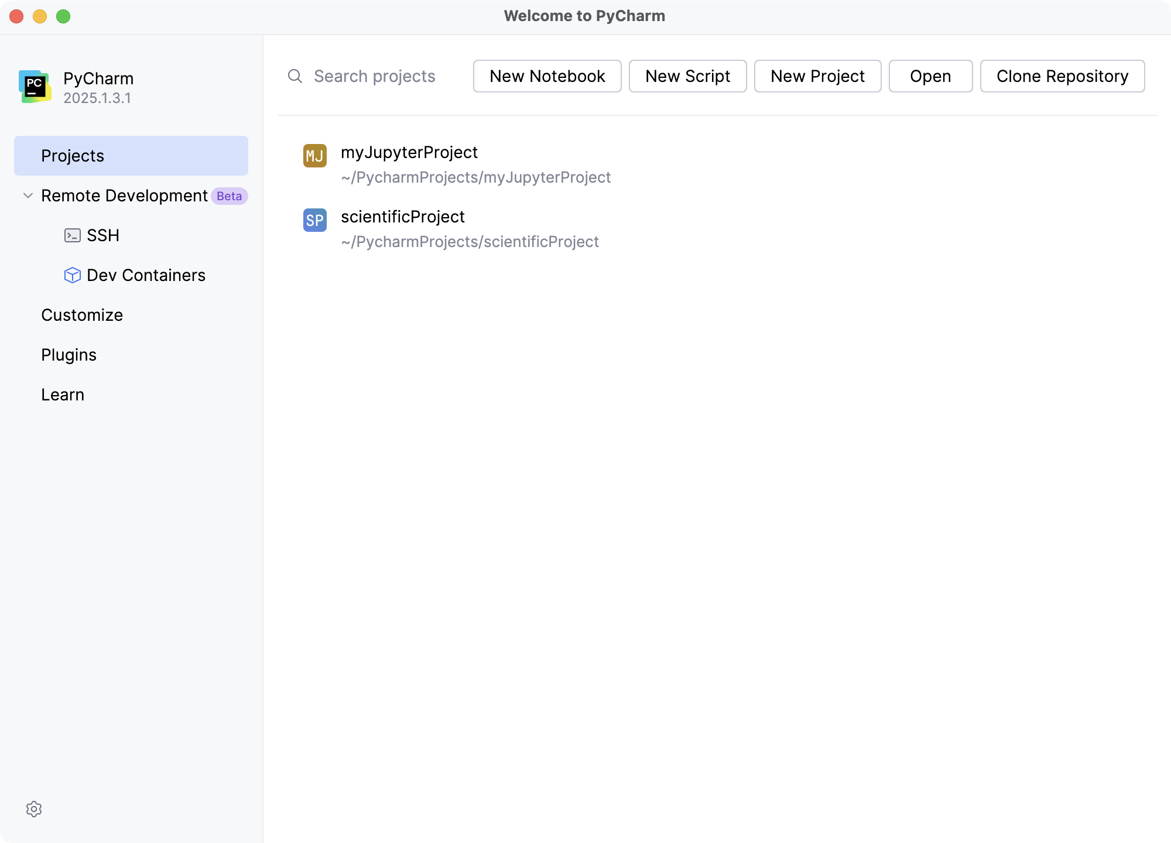Open the scientificProject from recent projects
1171x843 pixels.
tap(403, 216)
